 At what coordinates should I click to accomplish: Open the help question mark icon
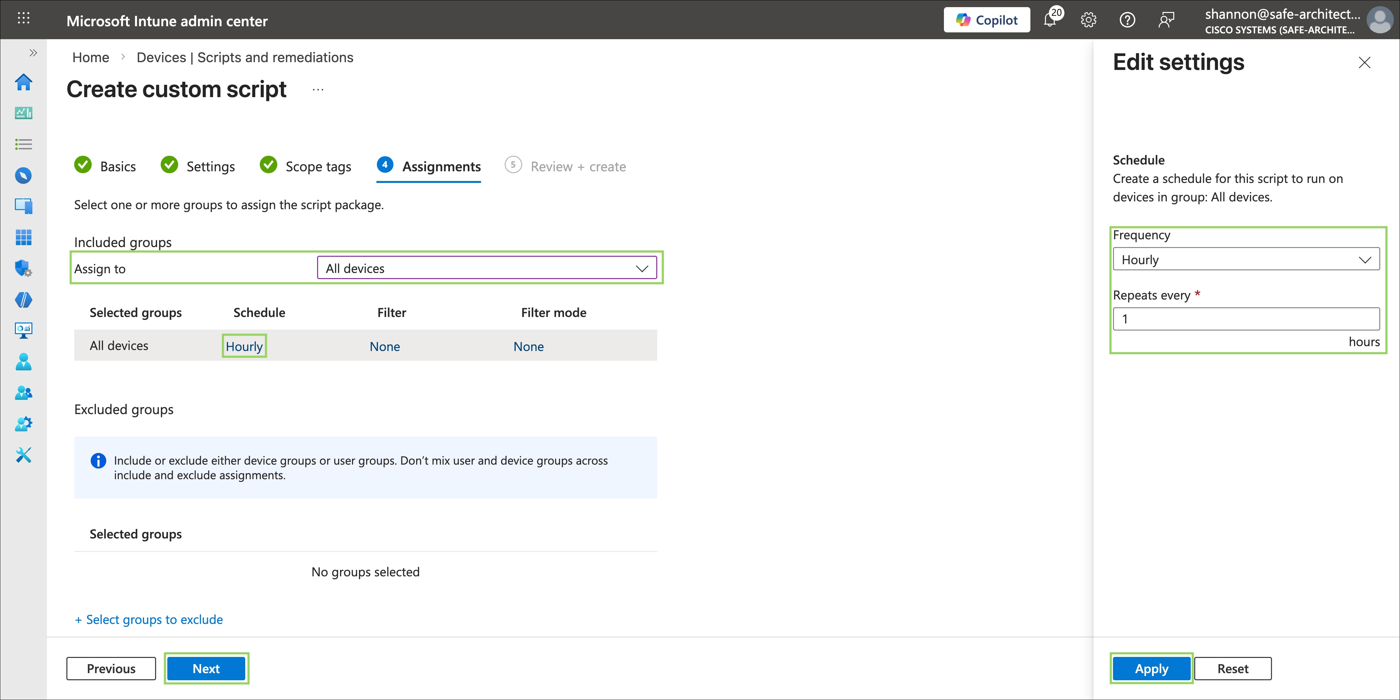coord(1127,20)
